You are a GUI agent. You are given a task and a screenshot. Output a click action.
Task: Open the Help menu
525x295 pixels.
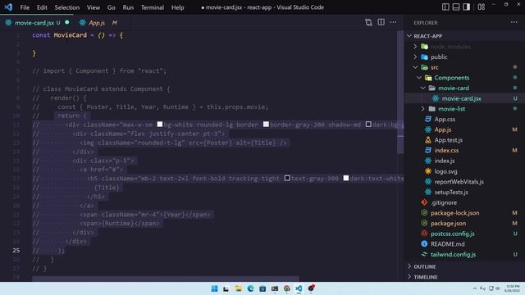pyautogui.click(x=178, y=7)
